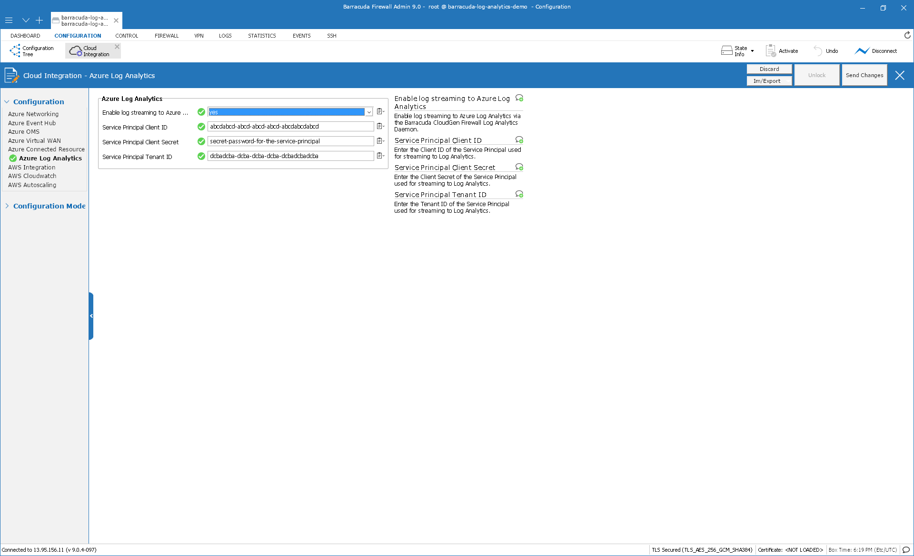This screenshot has width=914, height=556.
Task: Click Service Principal Tenant ID field
Action: [x=290, y=156]
